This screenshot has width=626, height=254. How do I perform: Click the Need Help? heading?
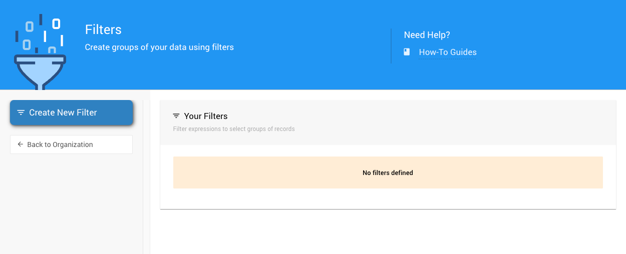427,35
